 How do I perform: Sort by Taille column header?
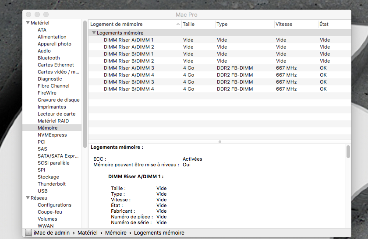(198, 24)
